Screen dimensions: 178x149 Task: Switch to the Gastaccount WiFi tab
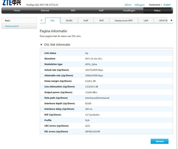(124, 20)
